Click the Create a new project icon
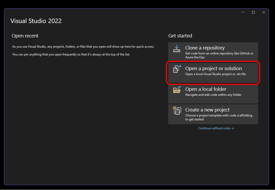Image resolution: width=275 pixels, height=190 pixels. pos(177,110)
